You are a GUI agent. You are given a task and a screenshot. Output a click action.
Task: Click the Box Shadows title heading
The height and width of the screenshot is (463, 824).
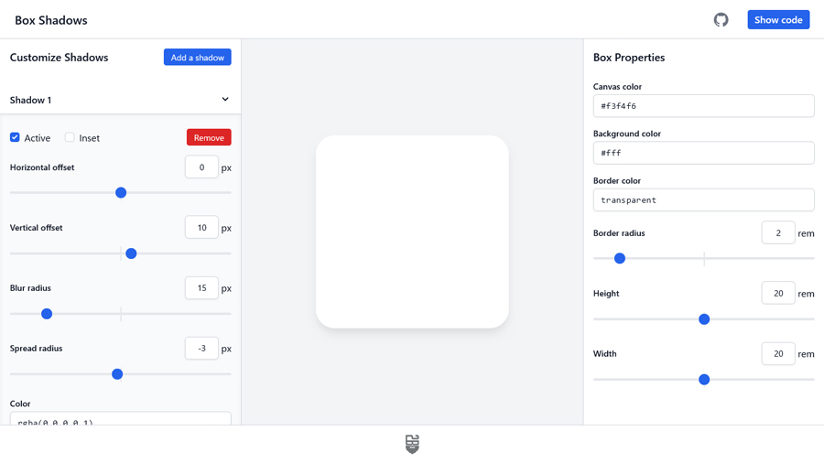(51, 20)
